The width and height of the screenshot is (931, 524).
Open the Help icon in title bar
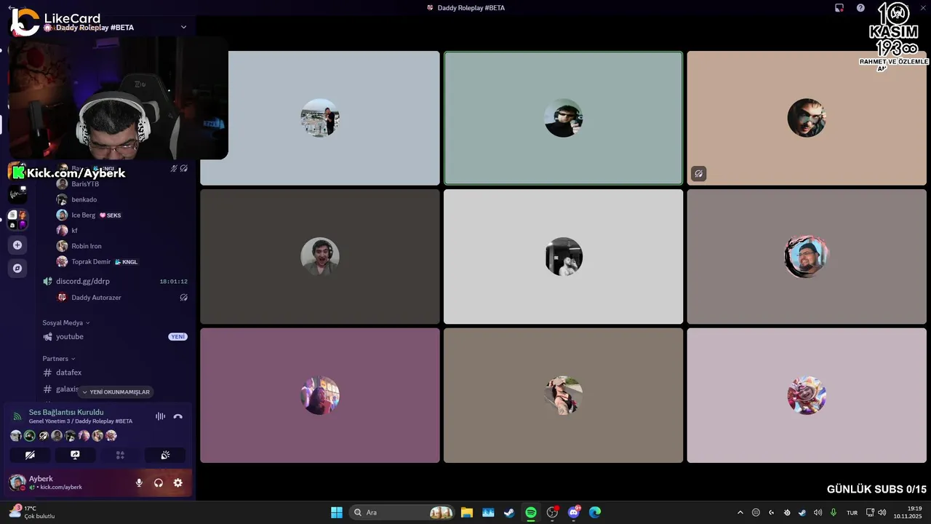[860, 8]
